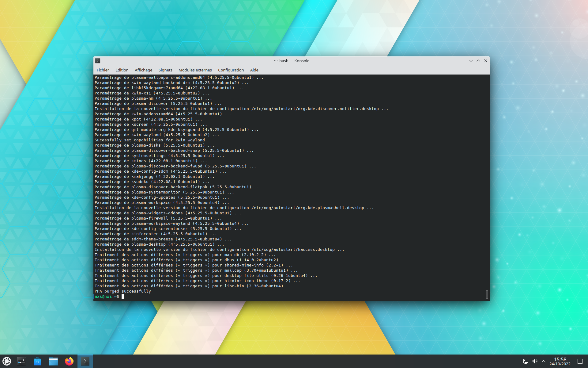Click the nxi@nxi:~$ command prompt
The width and height of the screenshot is (588, 368).
107,297
